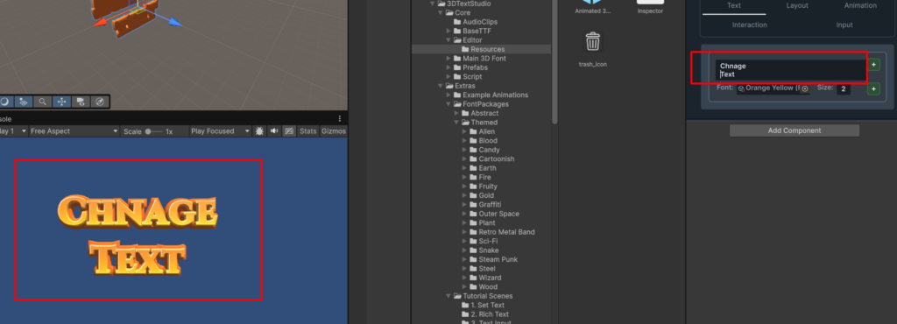The height and width of the screenshot is (324, 897).
Task: Click the Resources folder icon
Action: [x=466, y=49]
